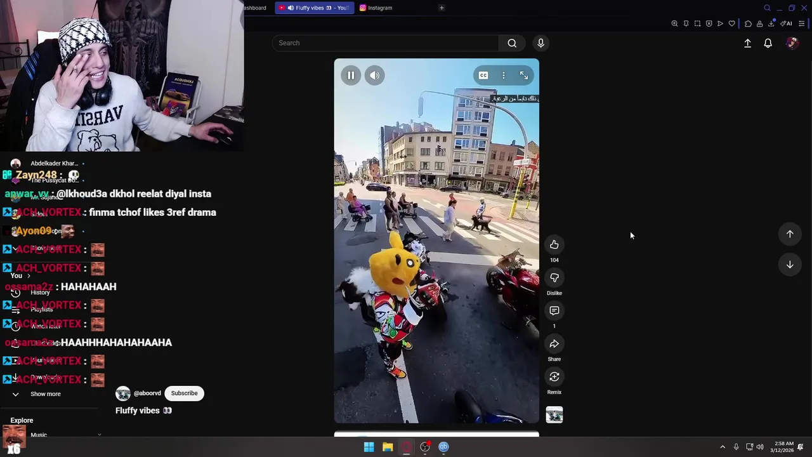Take a snapshot with the selection icon
The image size is (812, 457).
tap(697, 24)
